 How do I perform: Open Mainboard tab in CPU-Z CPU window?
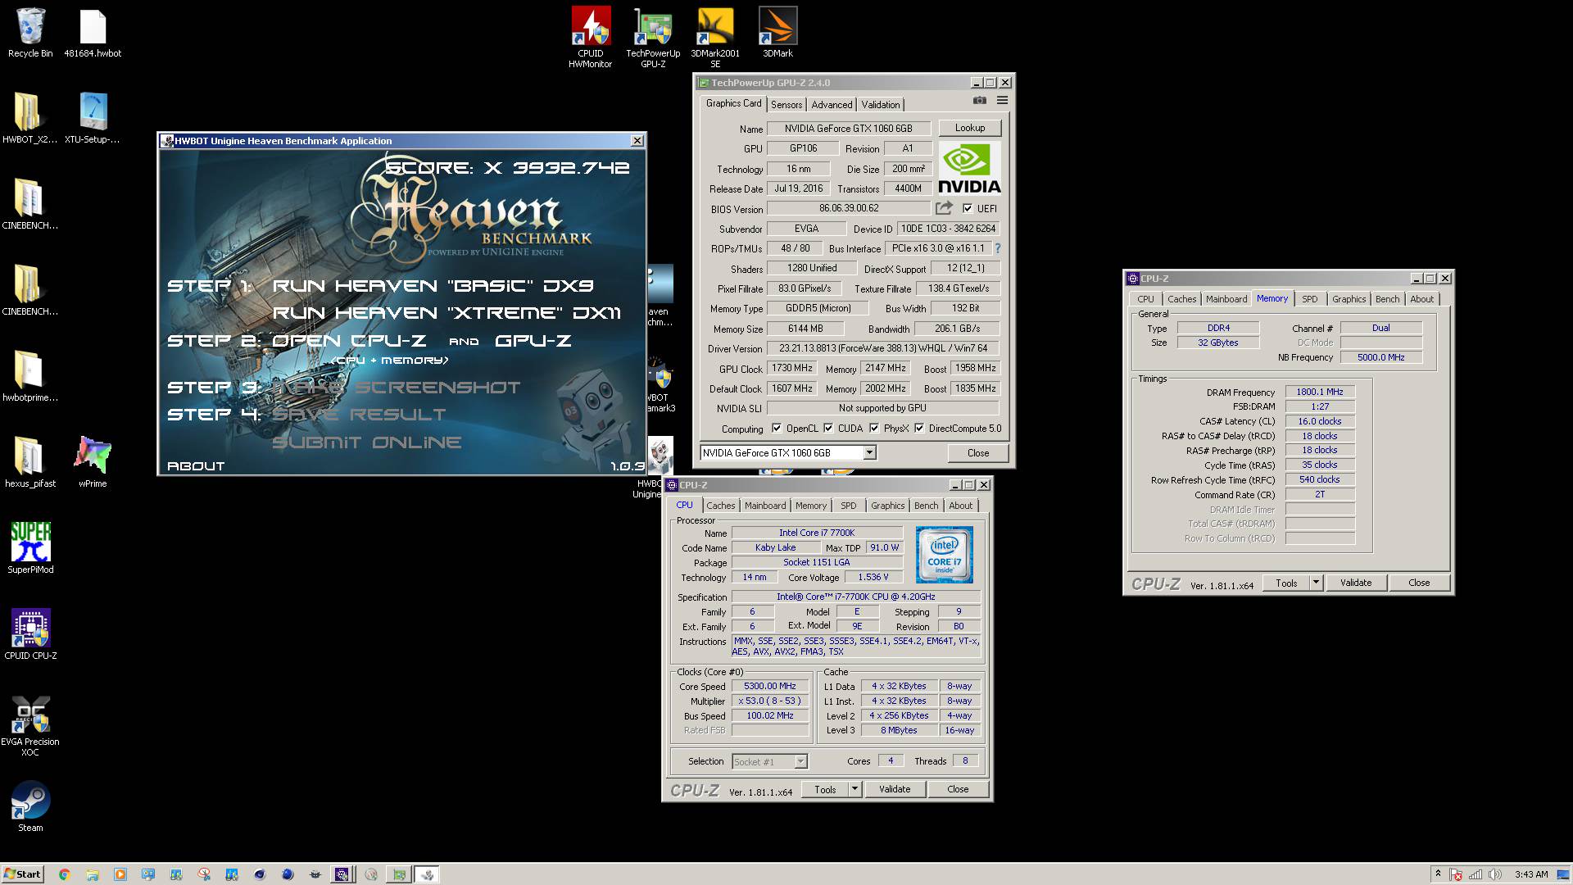tap(765, 506)
